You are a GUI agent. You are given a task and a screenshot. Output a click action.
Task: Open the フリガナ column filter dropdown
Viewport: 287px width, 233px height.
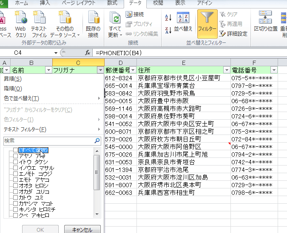pos(100,70)
